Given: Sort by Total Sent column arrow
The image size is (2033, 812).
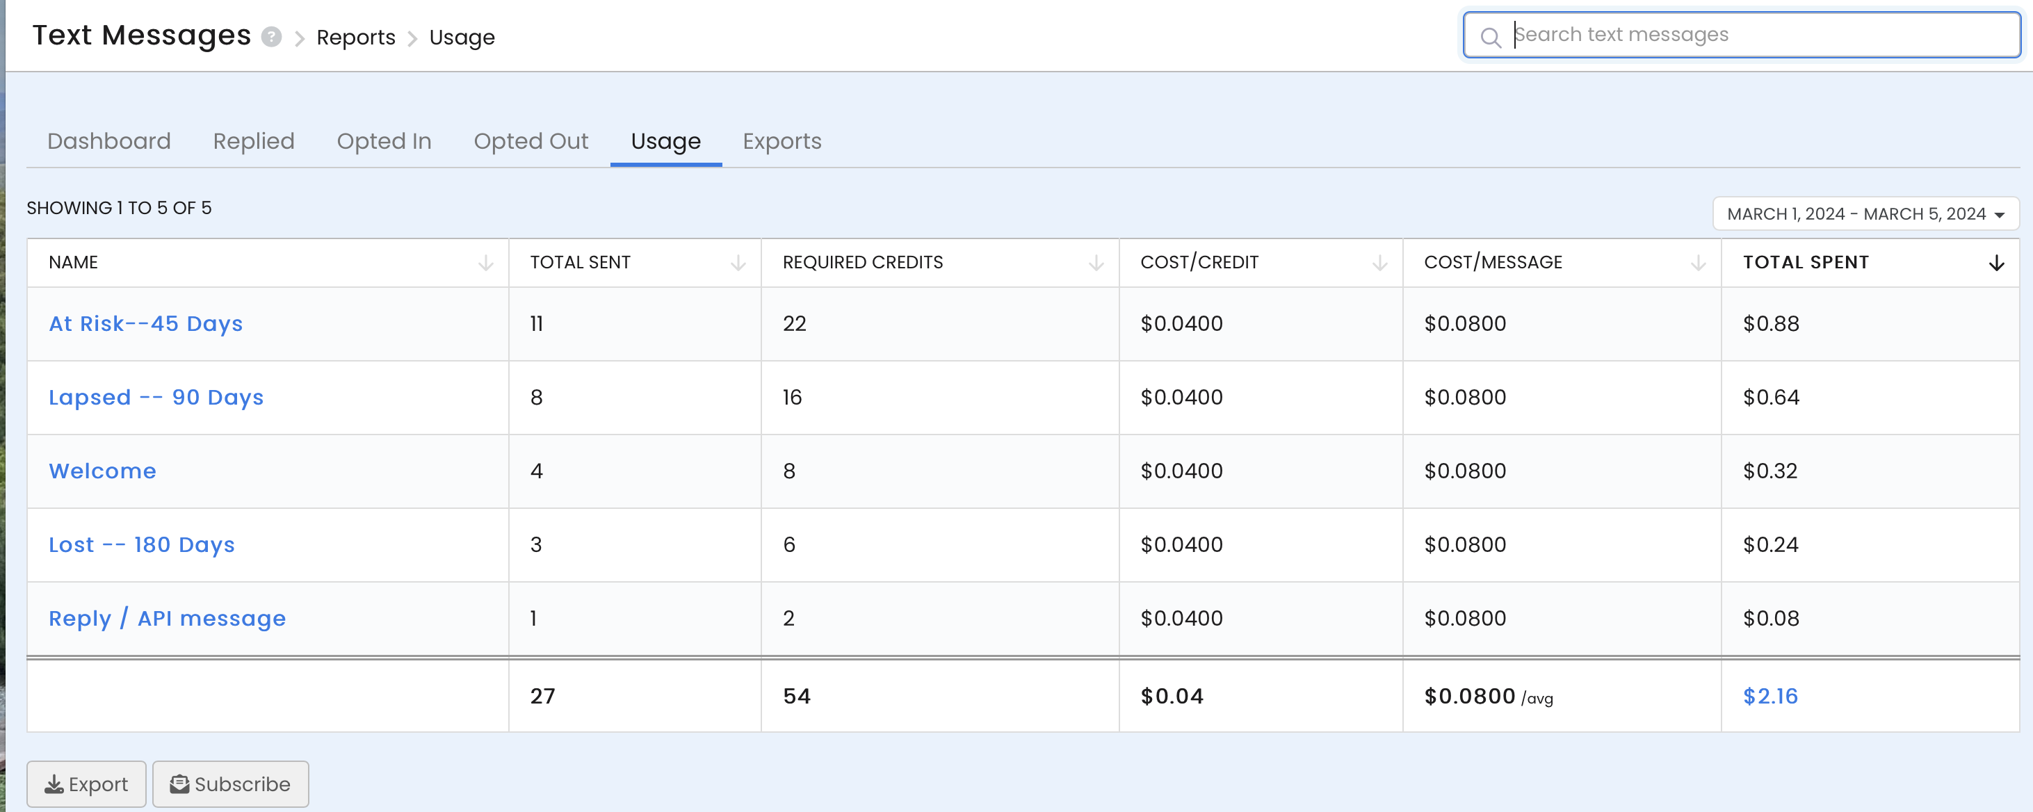Looking at the screenshot, I should [x=738, y=263].
